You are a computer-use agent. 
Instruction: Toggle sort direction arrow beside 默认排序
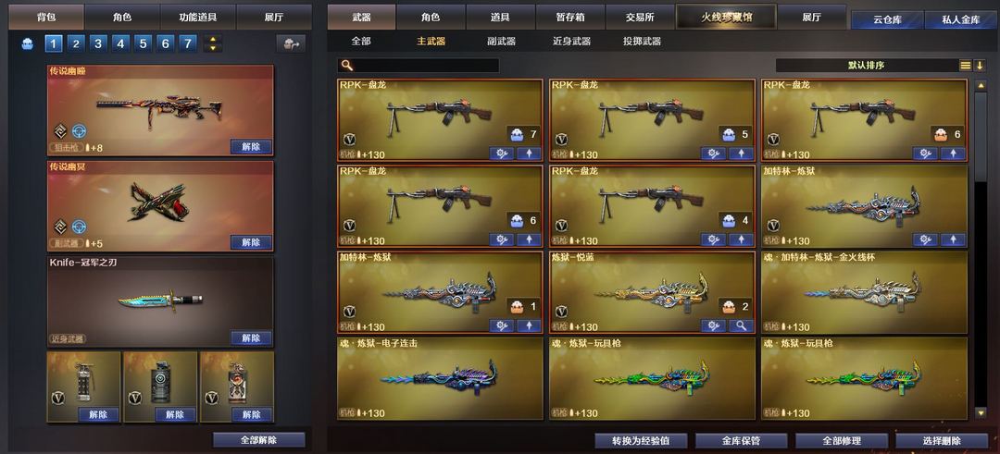[x=980, y=65]
